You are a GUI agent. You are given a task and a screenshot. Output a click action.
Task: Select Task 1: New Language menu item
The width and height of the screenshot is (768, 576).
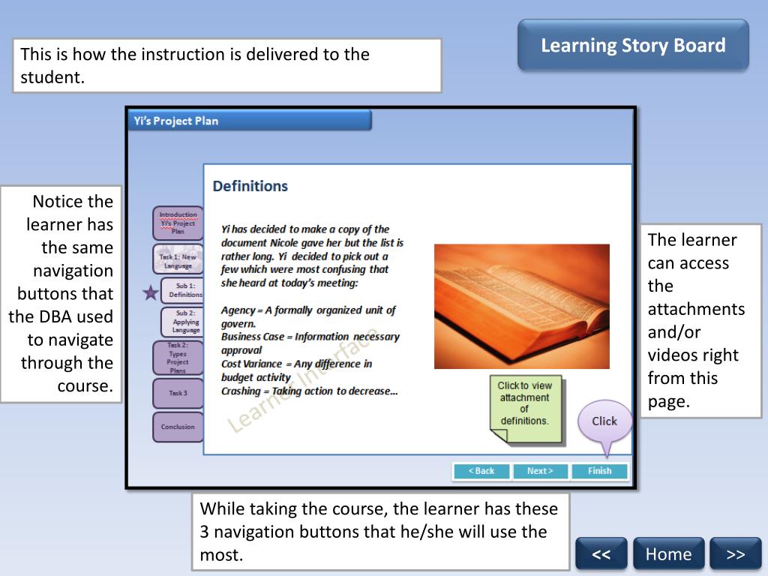tap(178, 259)
